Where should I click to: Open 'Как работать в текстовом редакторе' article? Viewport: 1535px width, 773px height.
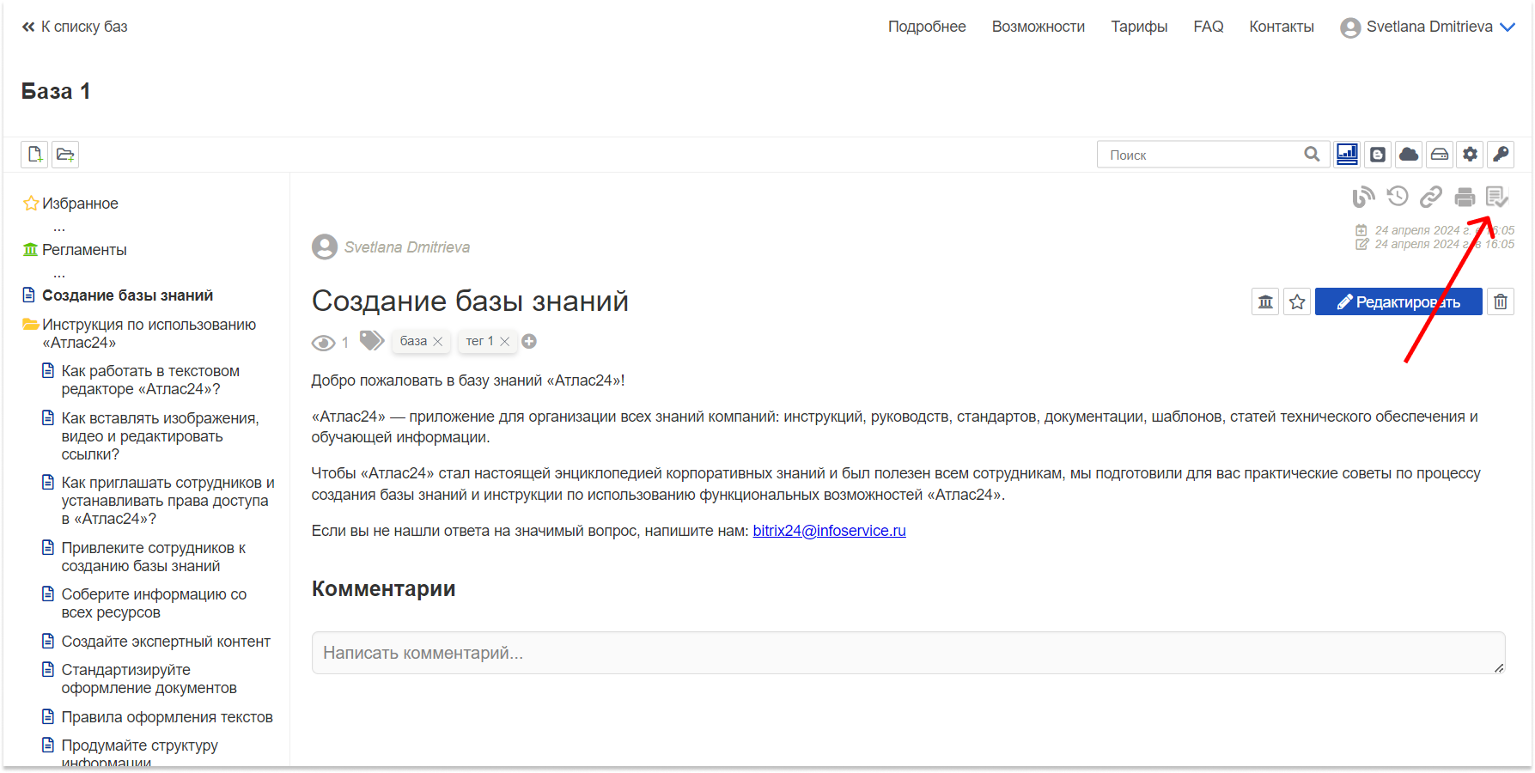150,380
